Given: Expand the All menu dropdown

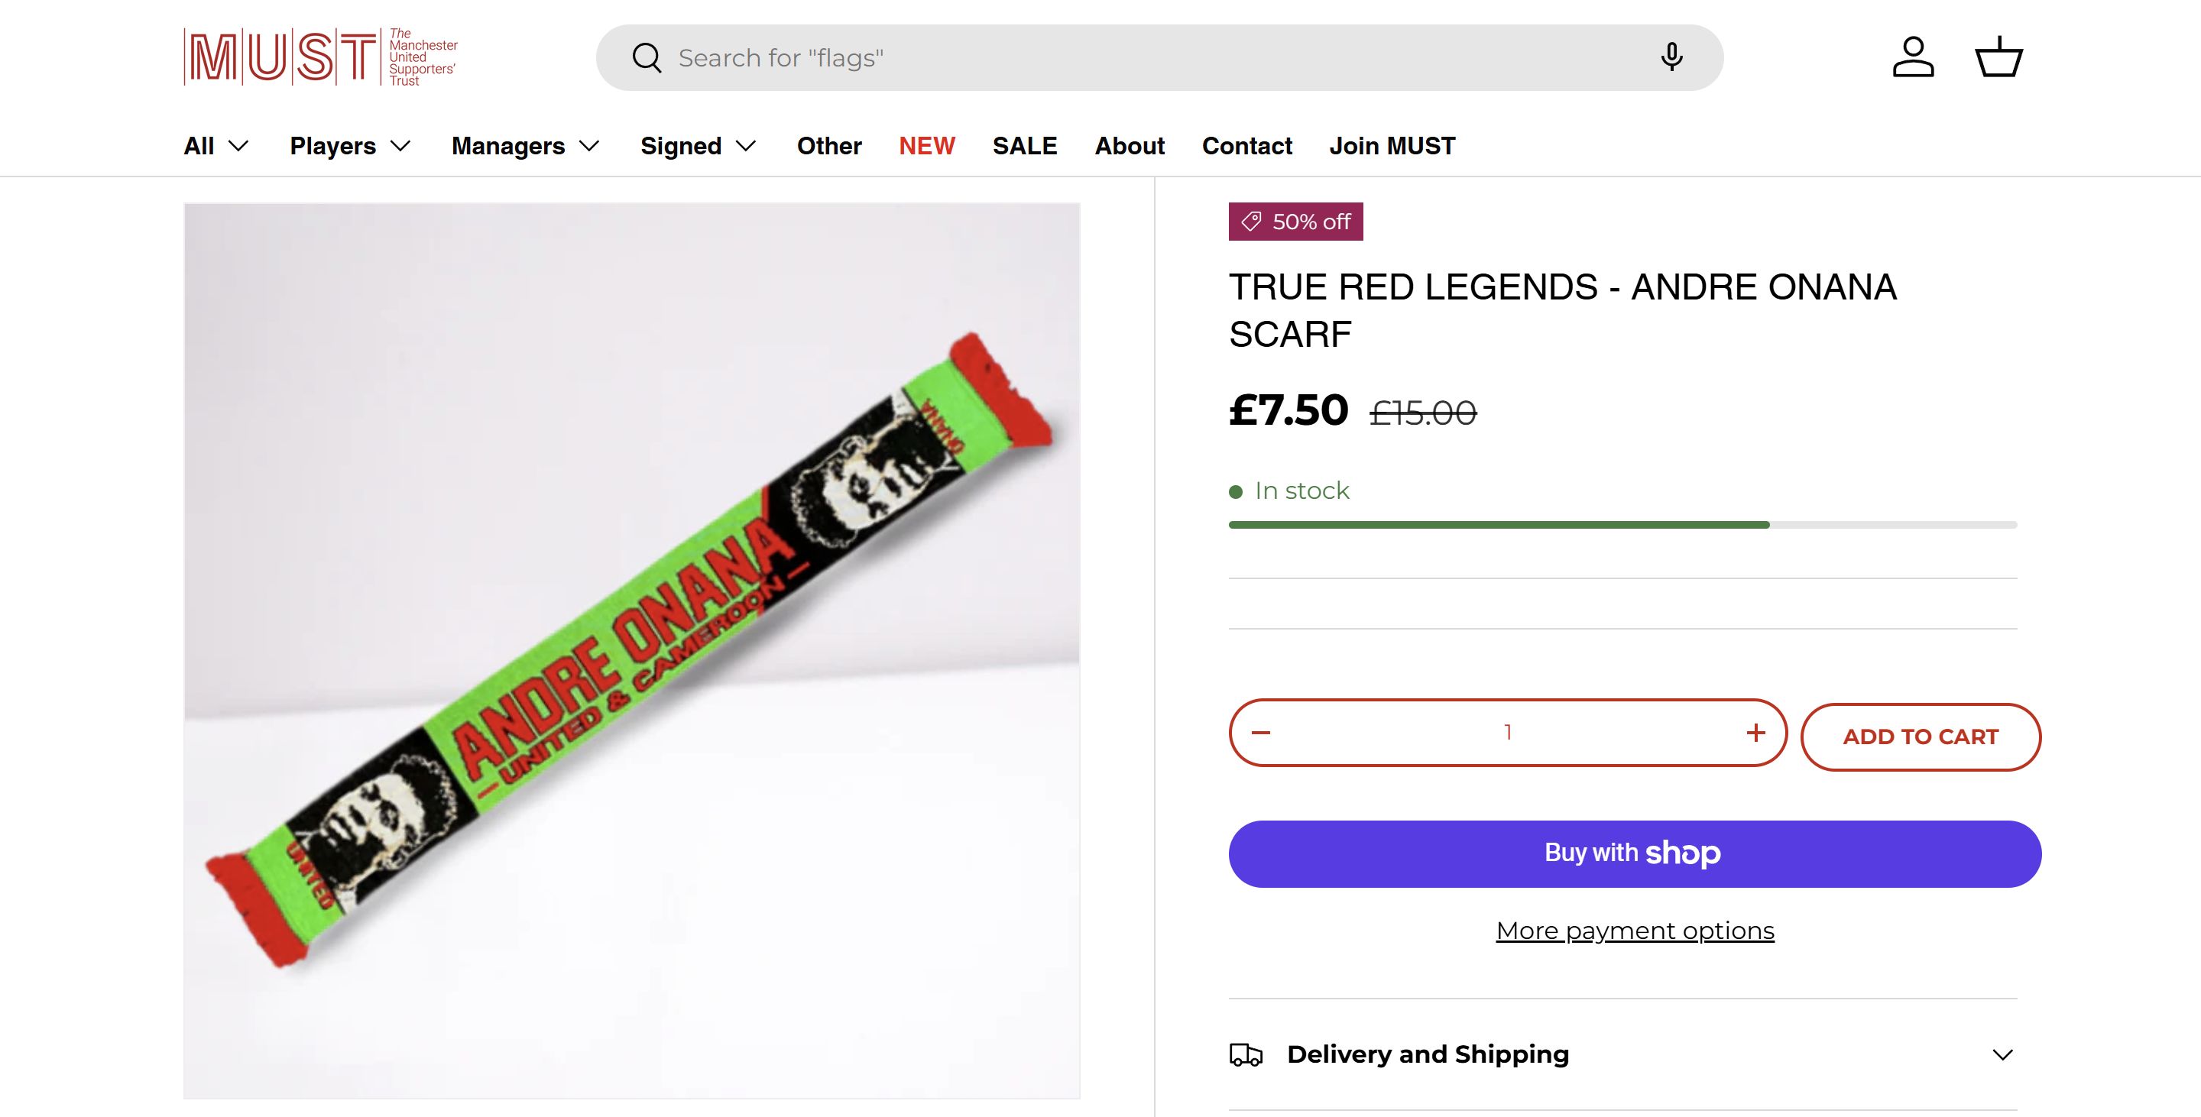Looking at the screenshot, I should click(216, 146).
